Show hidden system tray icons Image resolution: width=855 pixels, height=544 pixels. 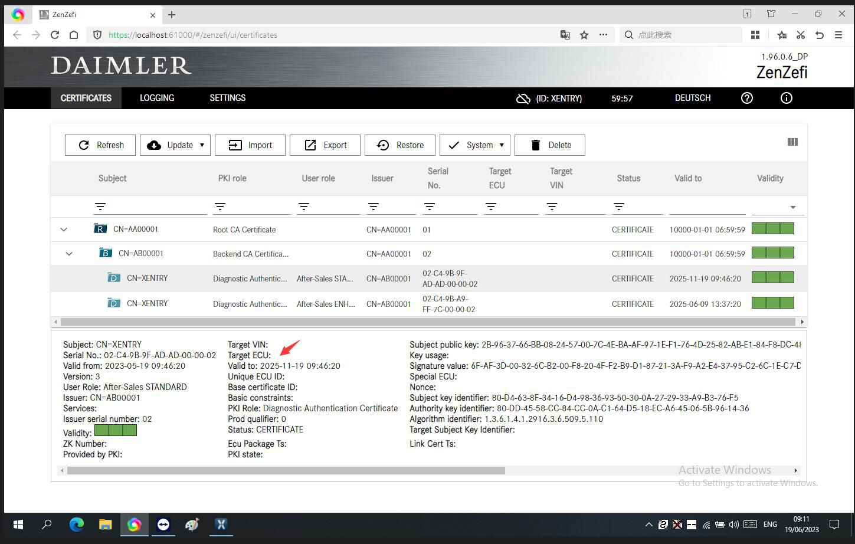(x=648, y=525)
